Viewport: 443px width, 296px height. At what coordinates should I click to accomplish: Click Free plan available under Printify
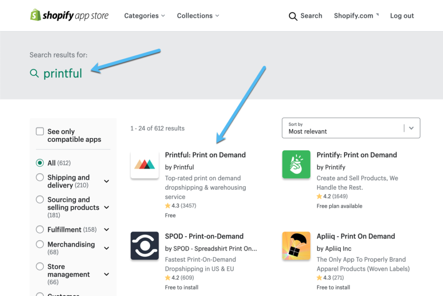click(x=339, y=206)
